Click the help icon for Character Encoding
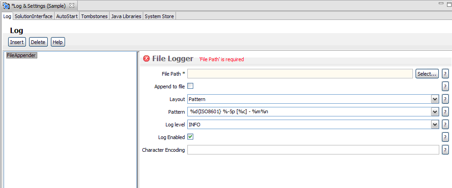This screenshot has height=188, width=452. (445, 150)
